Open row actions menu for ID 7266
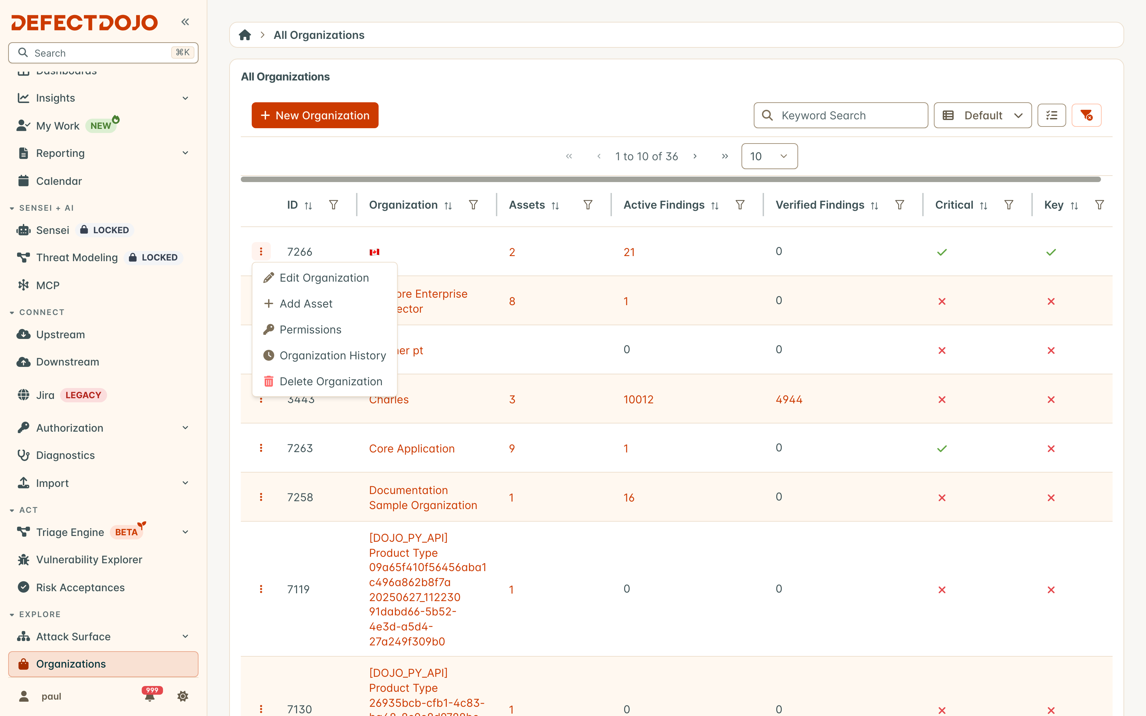This screenshot has width=1146, height=716. pos(261,252)
